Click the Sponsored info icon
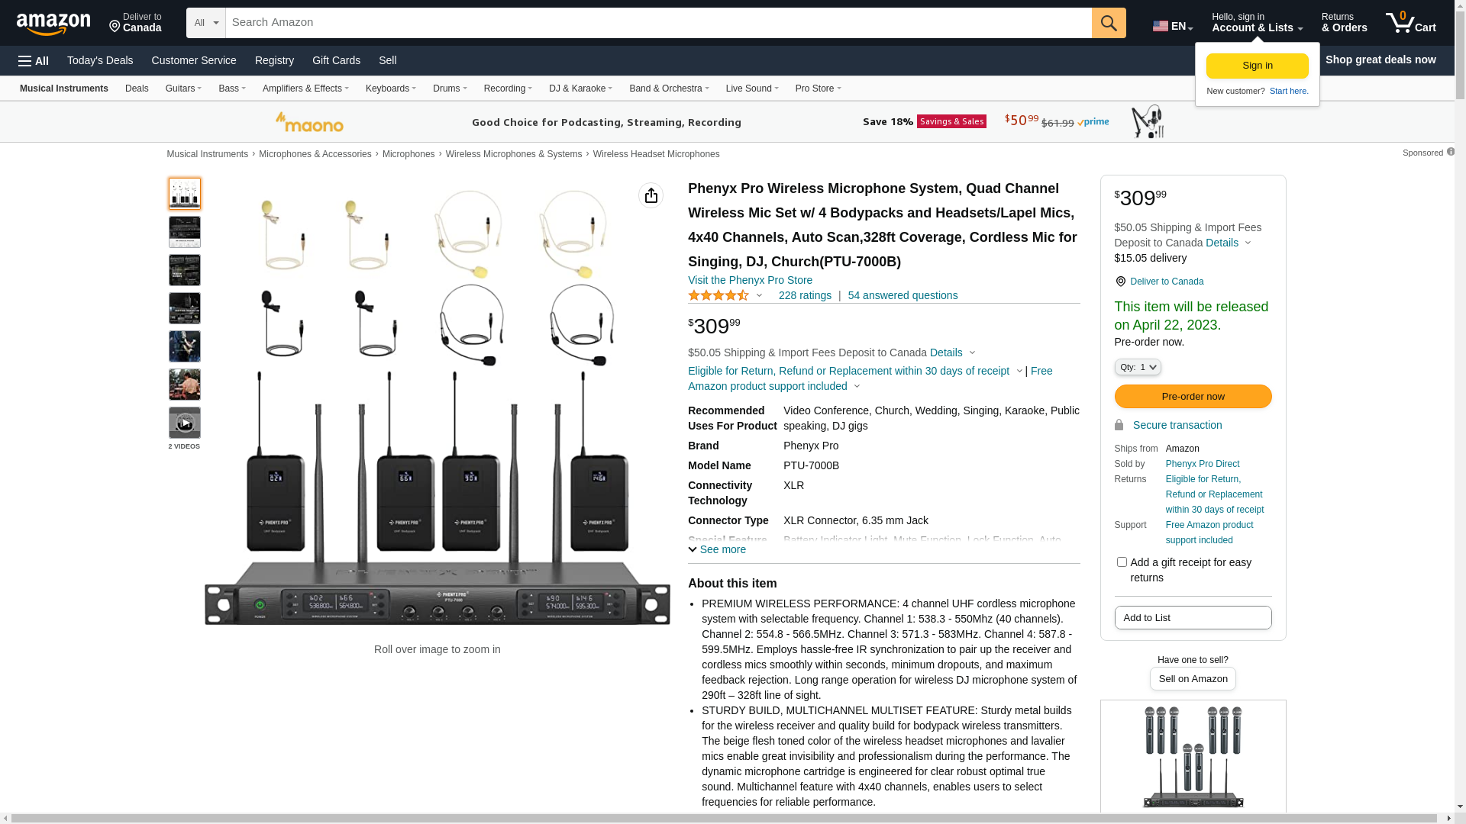Image resolution: width=1466 pixels, height=824 pixels. [1450, 152]
